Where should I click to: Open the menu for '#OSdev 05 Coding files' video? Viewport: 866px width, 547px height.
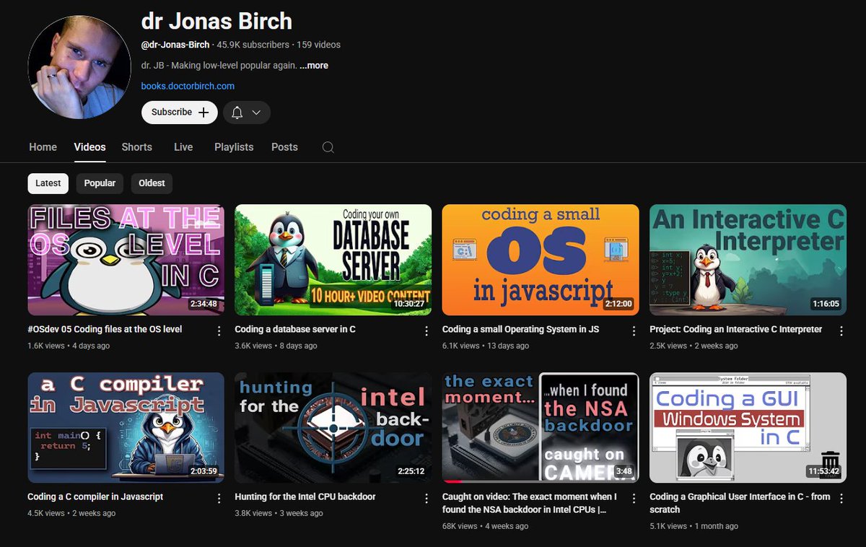click(x=219, y=331)
